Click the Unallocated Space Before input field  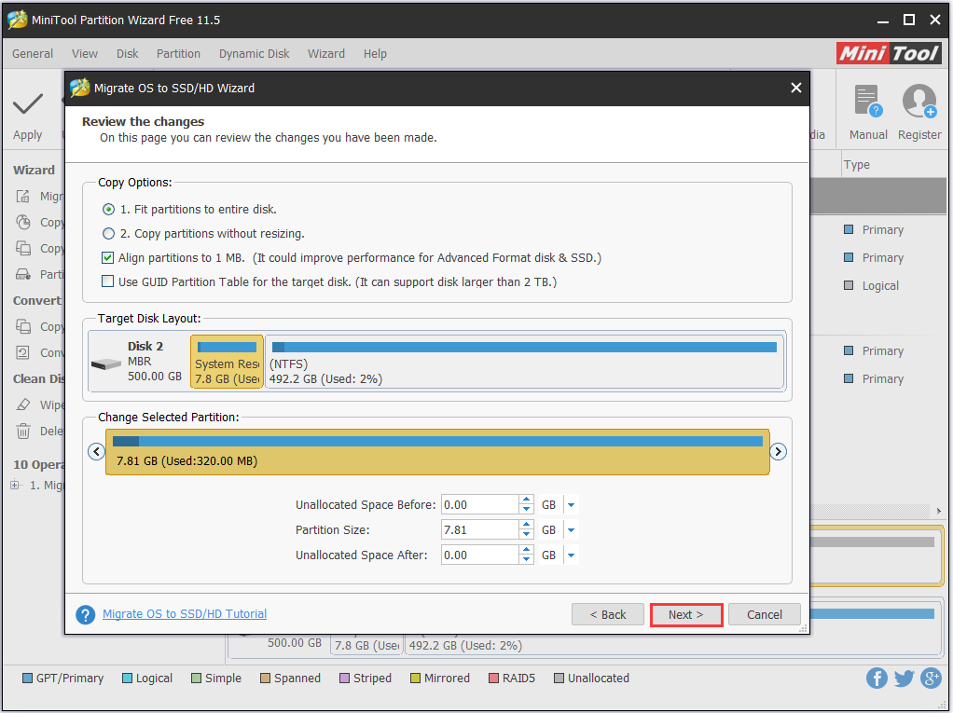(479, 505)
